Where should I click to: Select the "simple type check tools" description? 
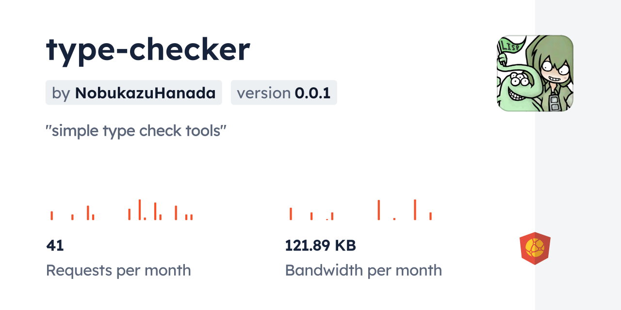(136, 131)
